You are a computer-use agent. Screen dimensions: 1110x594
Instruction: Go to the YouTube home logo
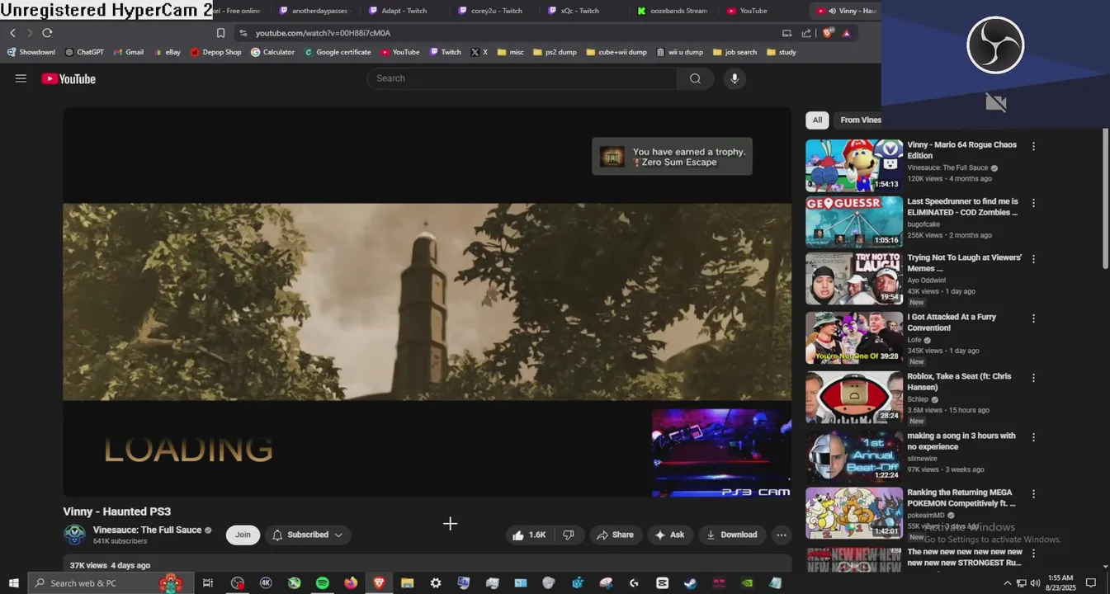(x=68, y=79)
